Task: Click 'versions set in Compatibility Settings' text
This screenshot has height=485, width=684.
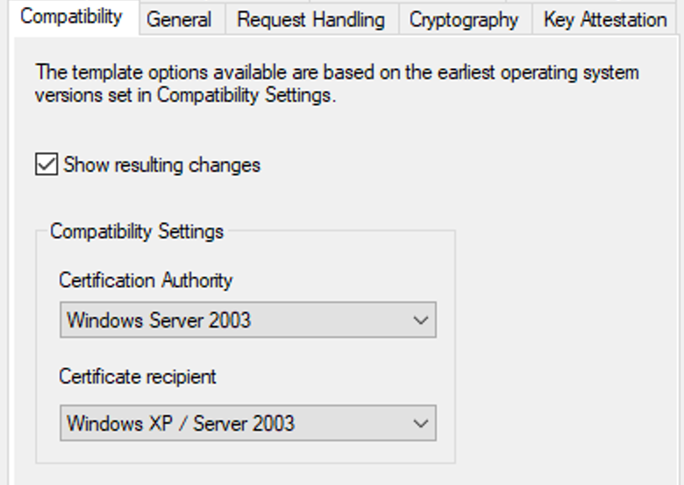Action: coord(184,95)
